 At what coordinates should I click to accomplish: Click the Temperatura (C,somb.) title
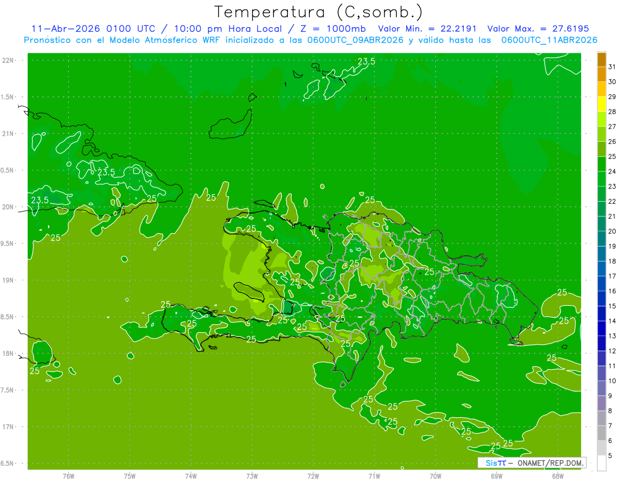click(319, 11)
